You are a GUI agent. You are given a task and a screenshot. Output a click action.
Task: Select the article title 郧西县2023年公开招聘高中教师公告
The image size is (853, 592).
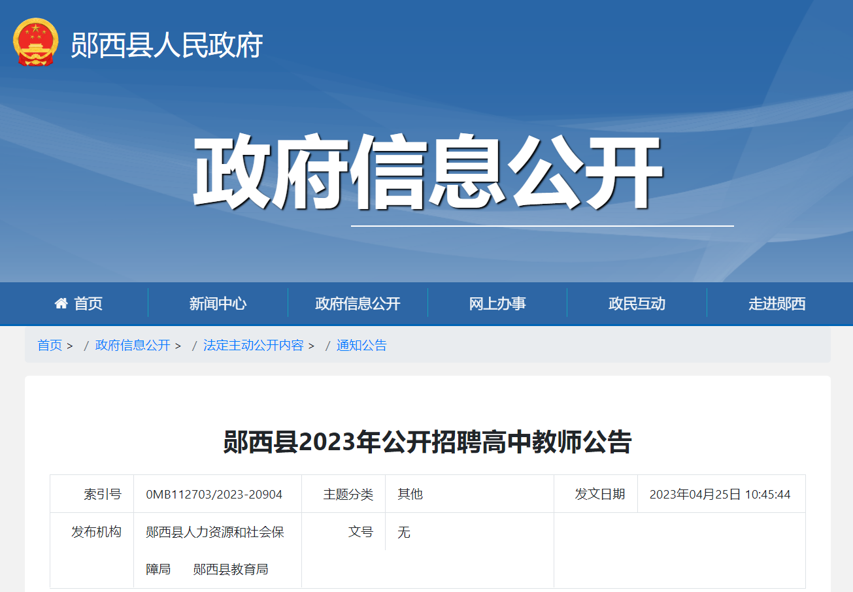click(427, 442)
